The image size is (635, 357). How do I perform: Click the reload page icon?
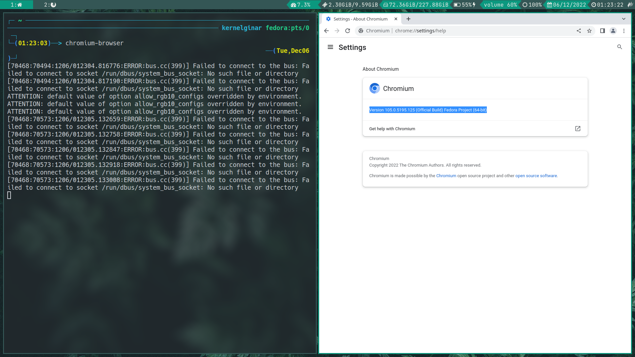click(348, 31)
